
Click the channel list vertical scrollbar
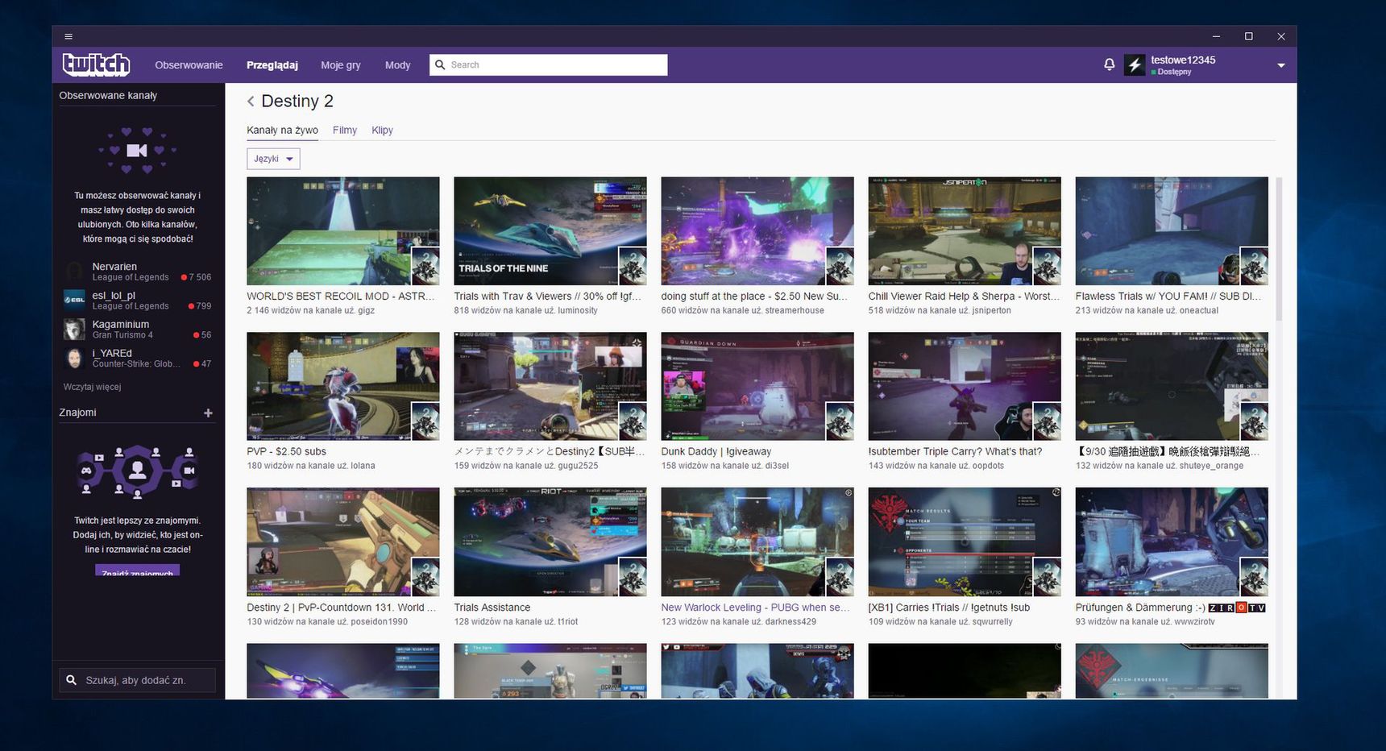point(1279,250)
